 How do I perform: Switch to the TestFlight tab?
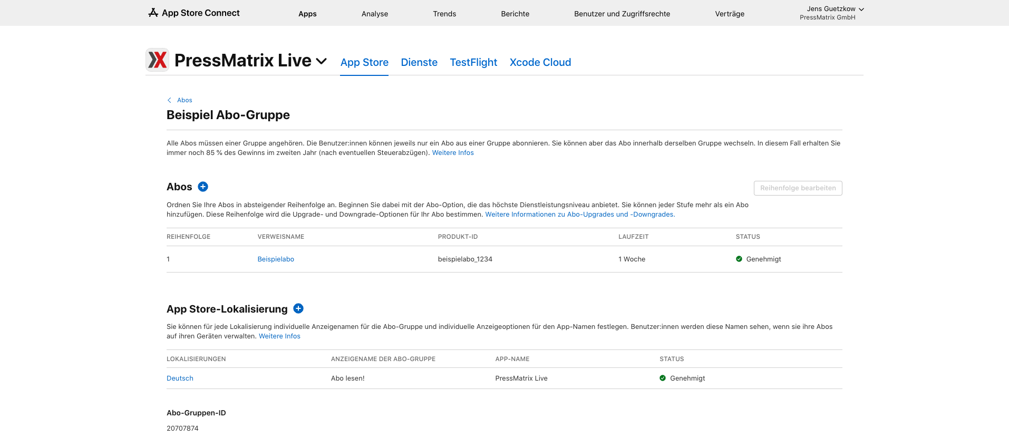coord(473,62)
